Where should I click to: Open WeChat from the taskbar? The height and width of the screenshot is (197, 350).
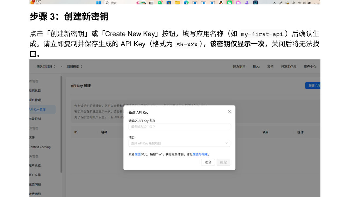(x=230, y=2)
